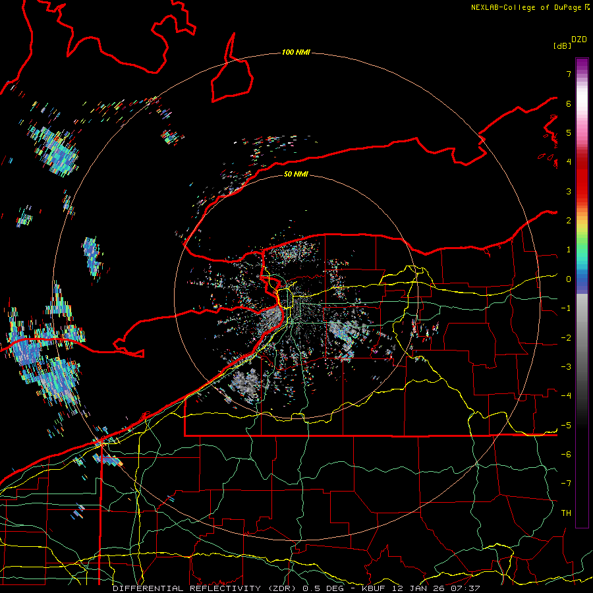The height and width of the screenshot is (593, 593).
Task: Click the -6 value on the color scale
Action: coord(566,455)
